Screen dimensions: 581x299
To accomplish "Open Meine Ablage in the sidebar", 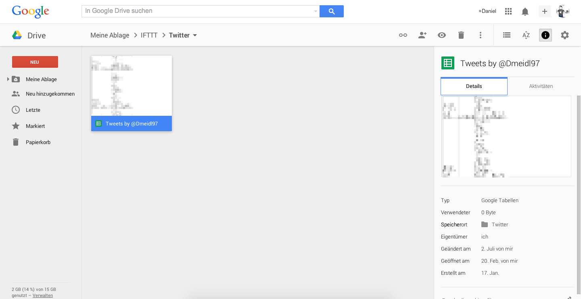I will (41, 79).
